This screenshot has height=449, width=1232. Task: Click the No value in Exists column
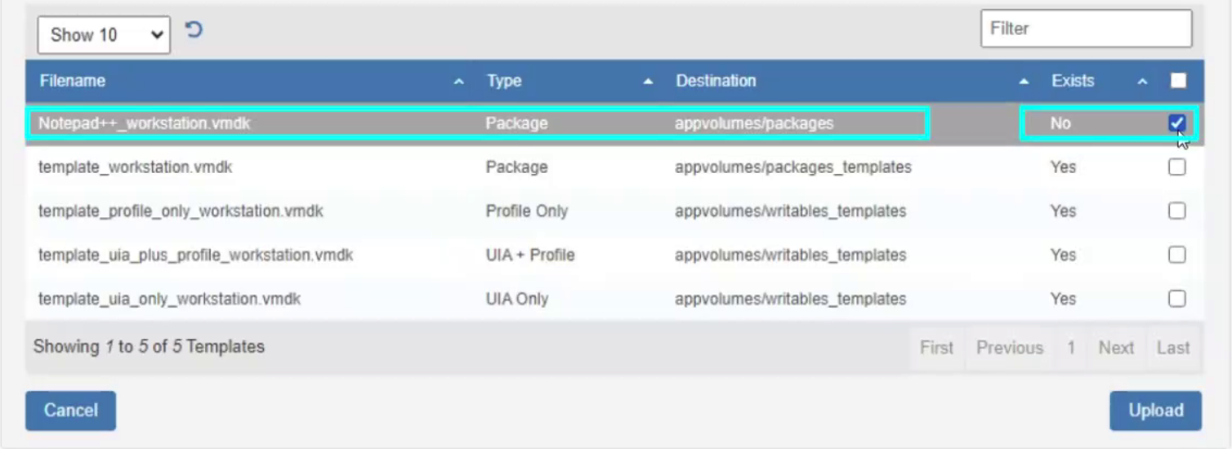tap(1060, 123)
